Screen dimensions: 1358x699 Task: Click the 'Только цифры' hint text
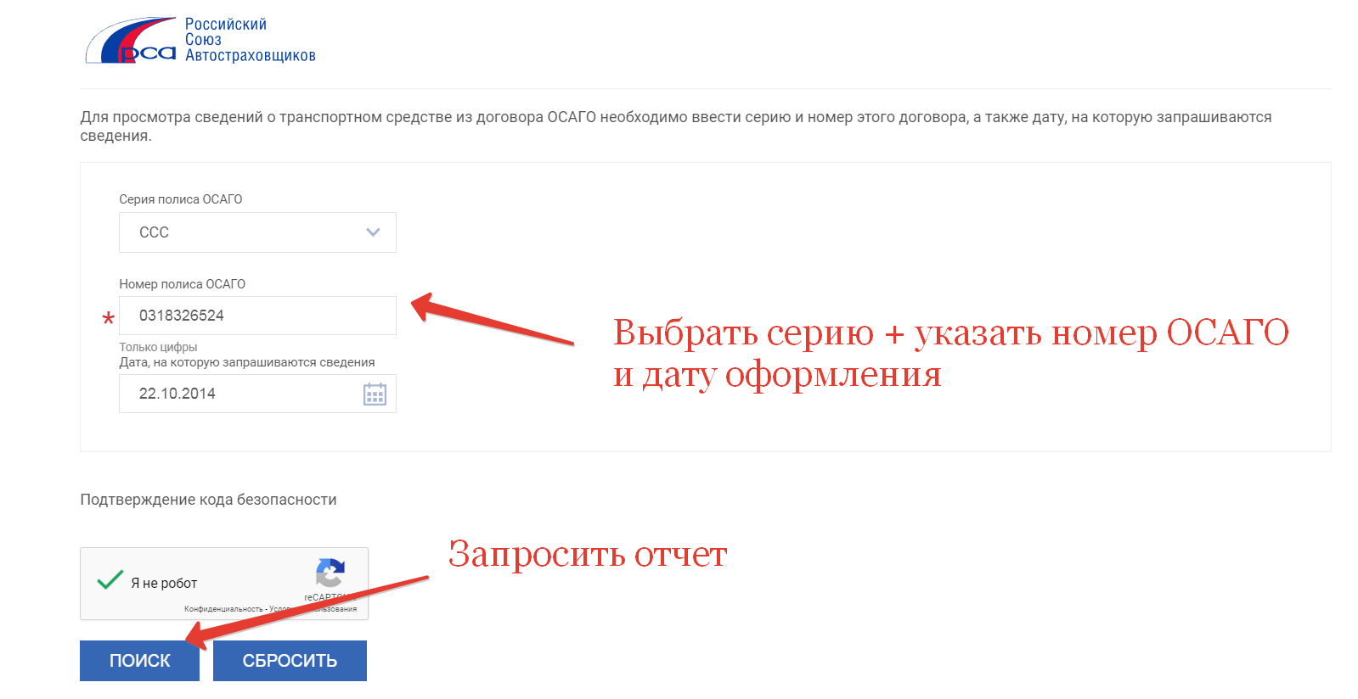click(x=158, y=347)
